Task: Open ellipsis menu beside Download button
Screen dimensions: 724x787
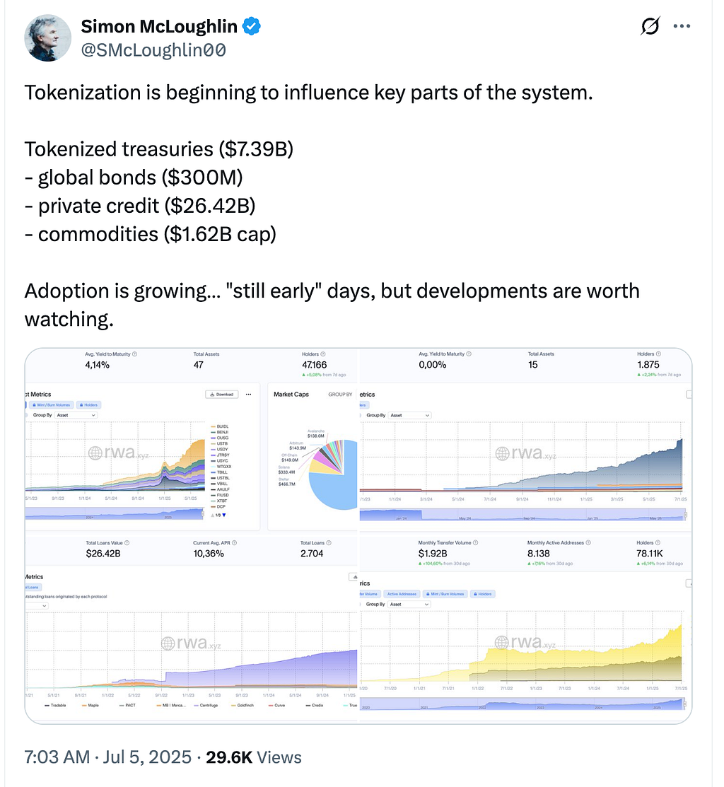Action: (248, 395)
